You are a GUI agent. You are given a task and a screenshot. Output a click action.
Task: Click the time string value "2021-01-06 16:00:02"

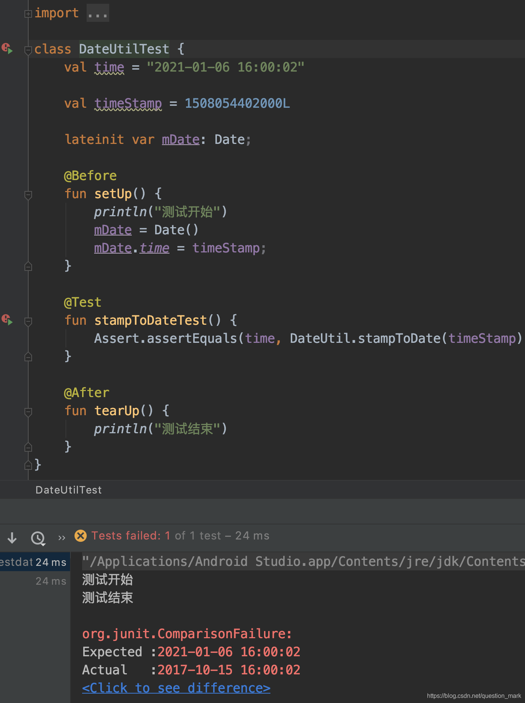[226, 67]
